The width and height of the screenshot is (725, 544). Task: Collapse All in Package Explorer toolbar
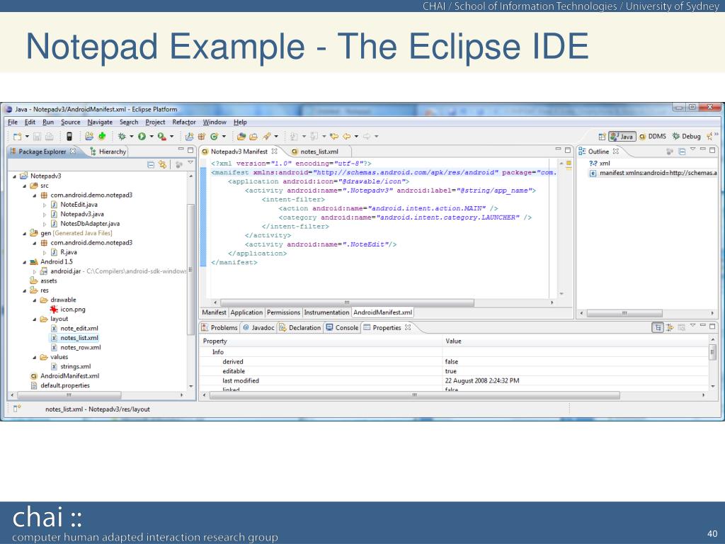tap(151, 164)
